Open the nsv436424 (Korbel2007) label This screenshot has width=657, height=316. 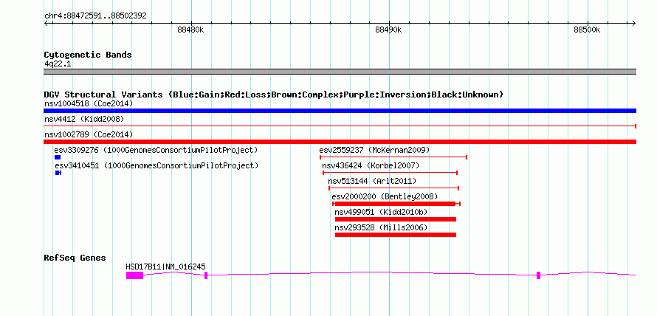click(371, 165)
